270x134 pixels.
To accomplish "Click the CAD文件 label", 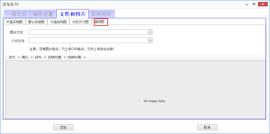I will [18, 41].
